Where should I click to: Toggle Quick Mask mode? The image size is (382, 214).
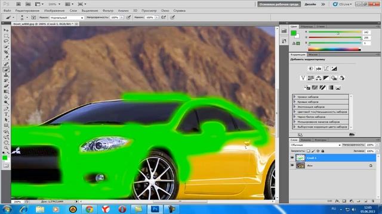pyautogui.click(x=6, y=165)
